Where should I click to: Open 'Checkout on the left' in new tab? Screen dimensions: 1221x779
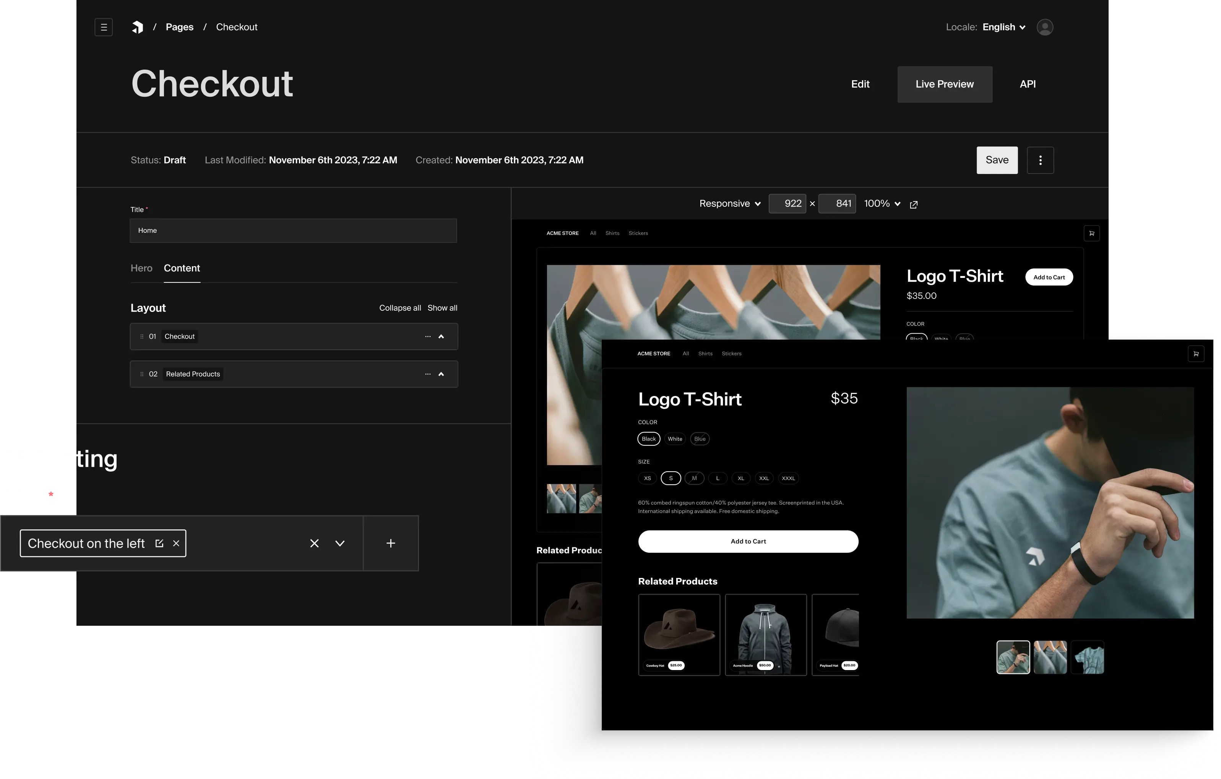[x=159, y=544]
